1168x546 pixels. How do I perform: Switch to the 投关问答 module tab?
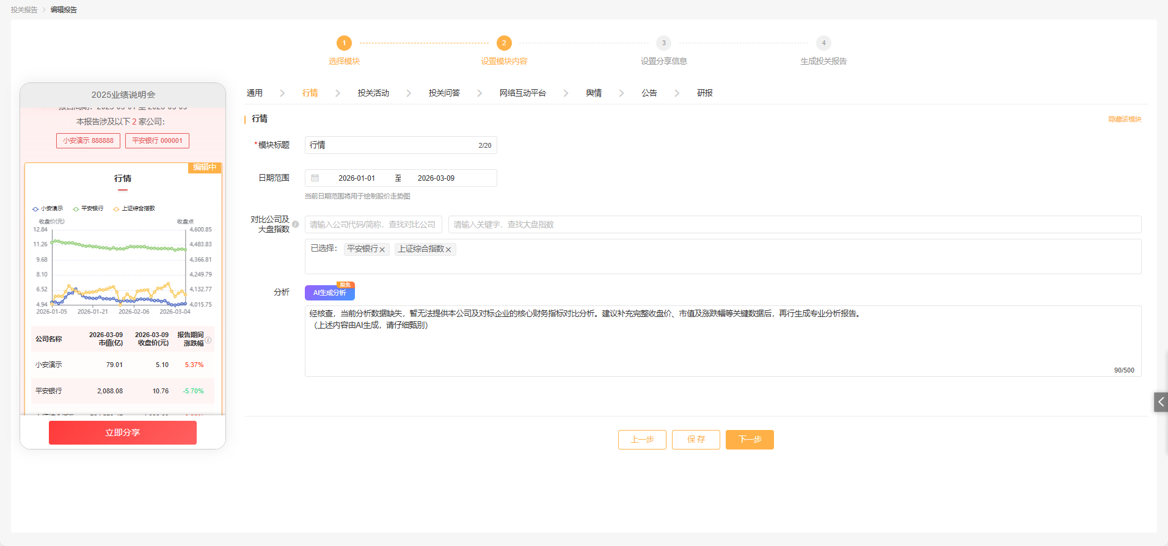[444, 93]
